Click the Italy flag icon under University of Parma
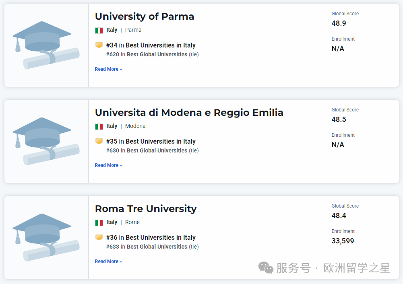This screenshot has height=284, width=403. point(99,30)
